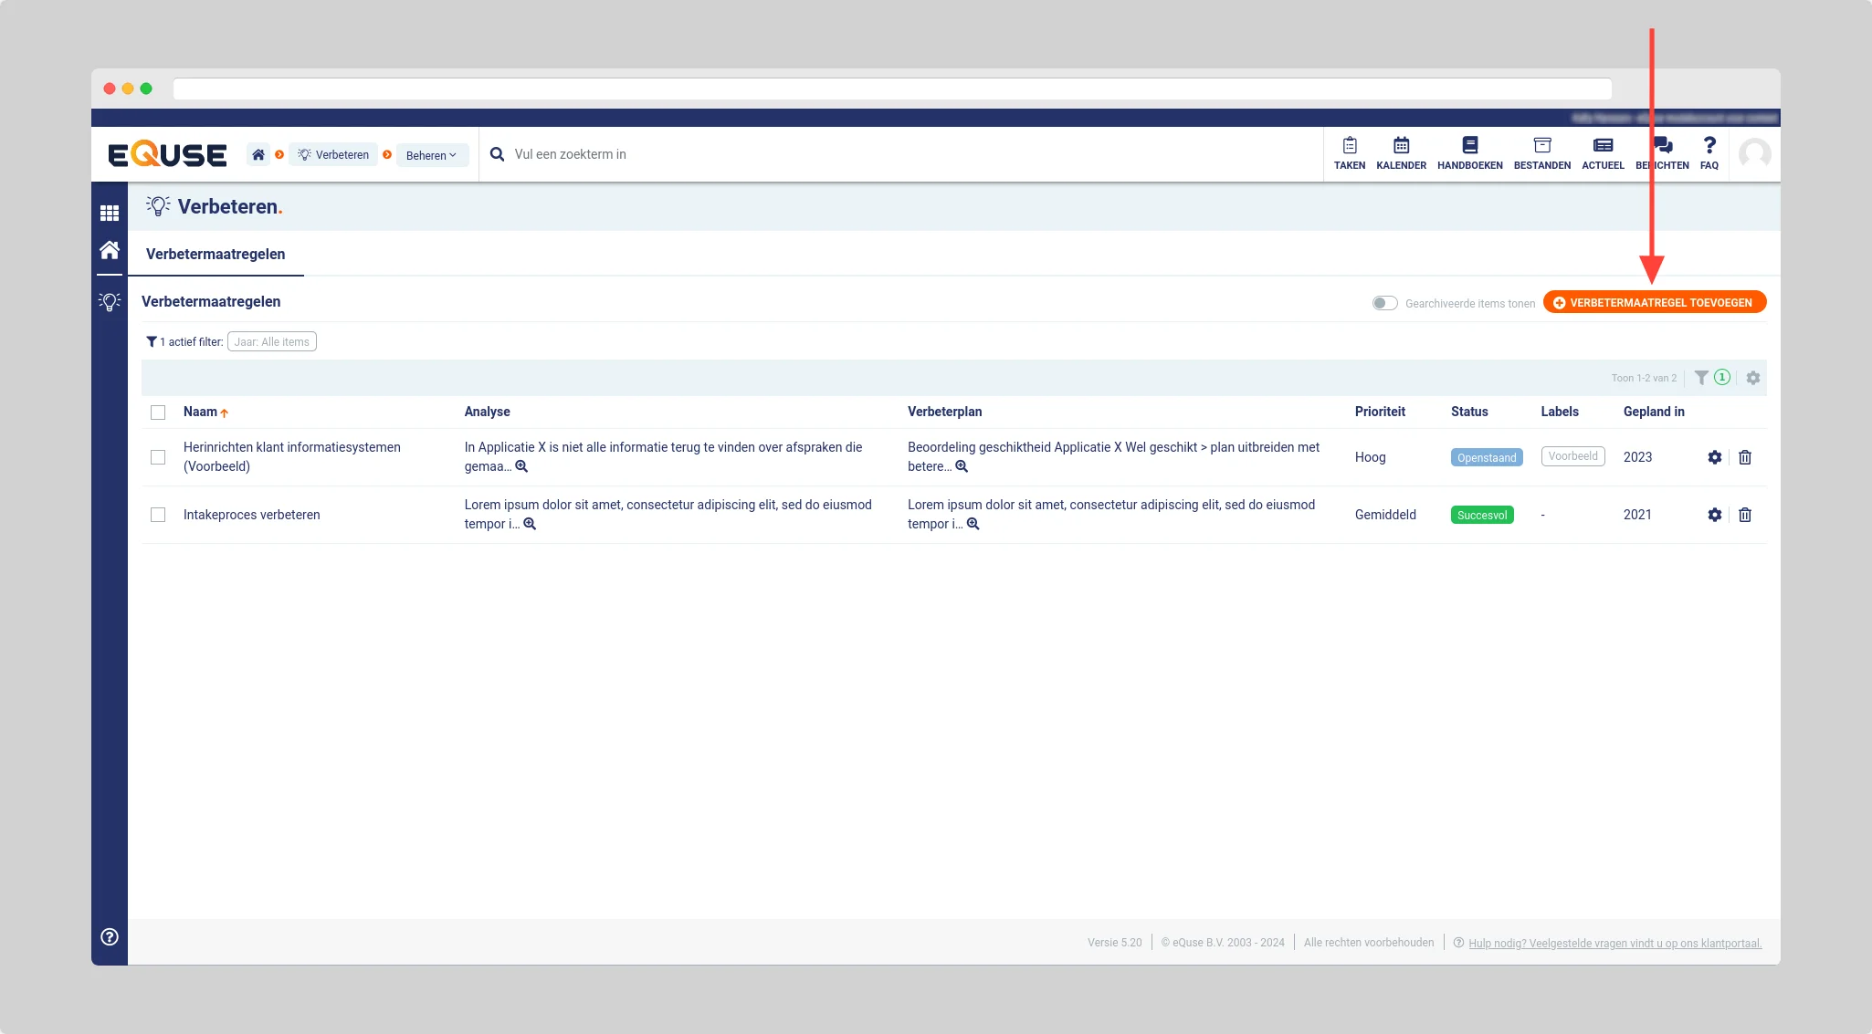This screenshot has width=1872, height=1034.
Task: Toggle Gearchiveerde items tonen switch
Action: point(1384,303)
